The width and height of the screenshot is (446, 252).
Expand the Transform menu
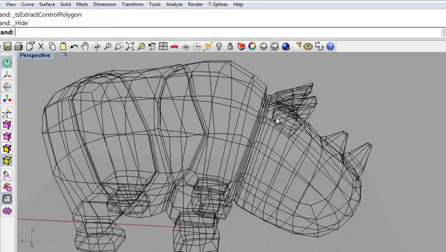[132, 4]
